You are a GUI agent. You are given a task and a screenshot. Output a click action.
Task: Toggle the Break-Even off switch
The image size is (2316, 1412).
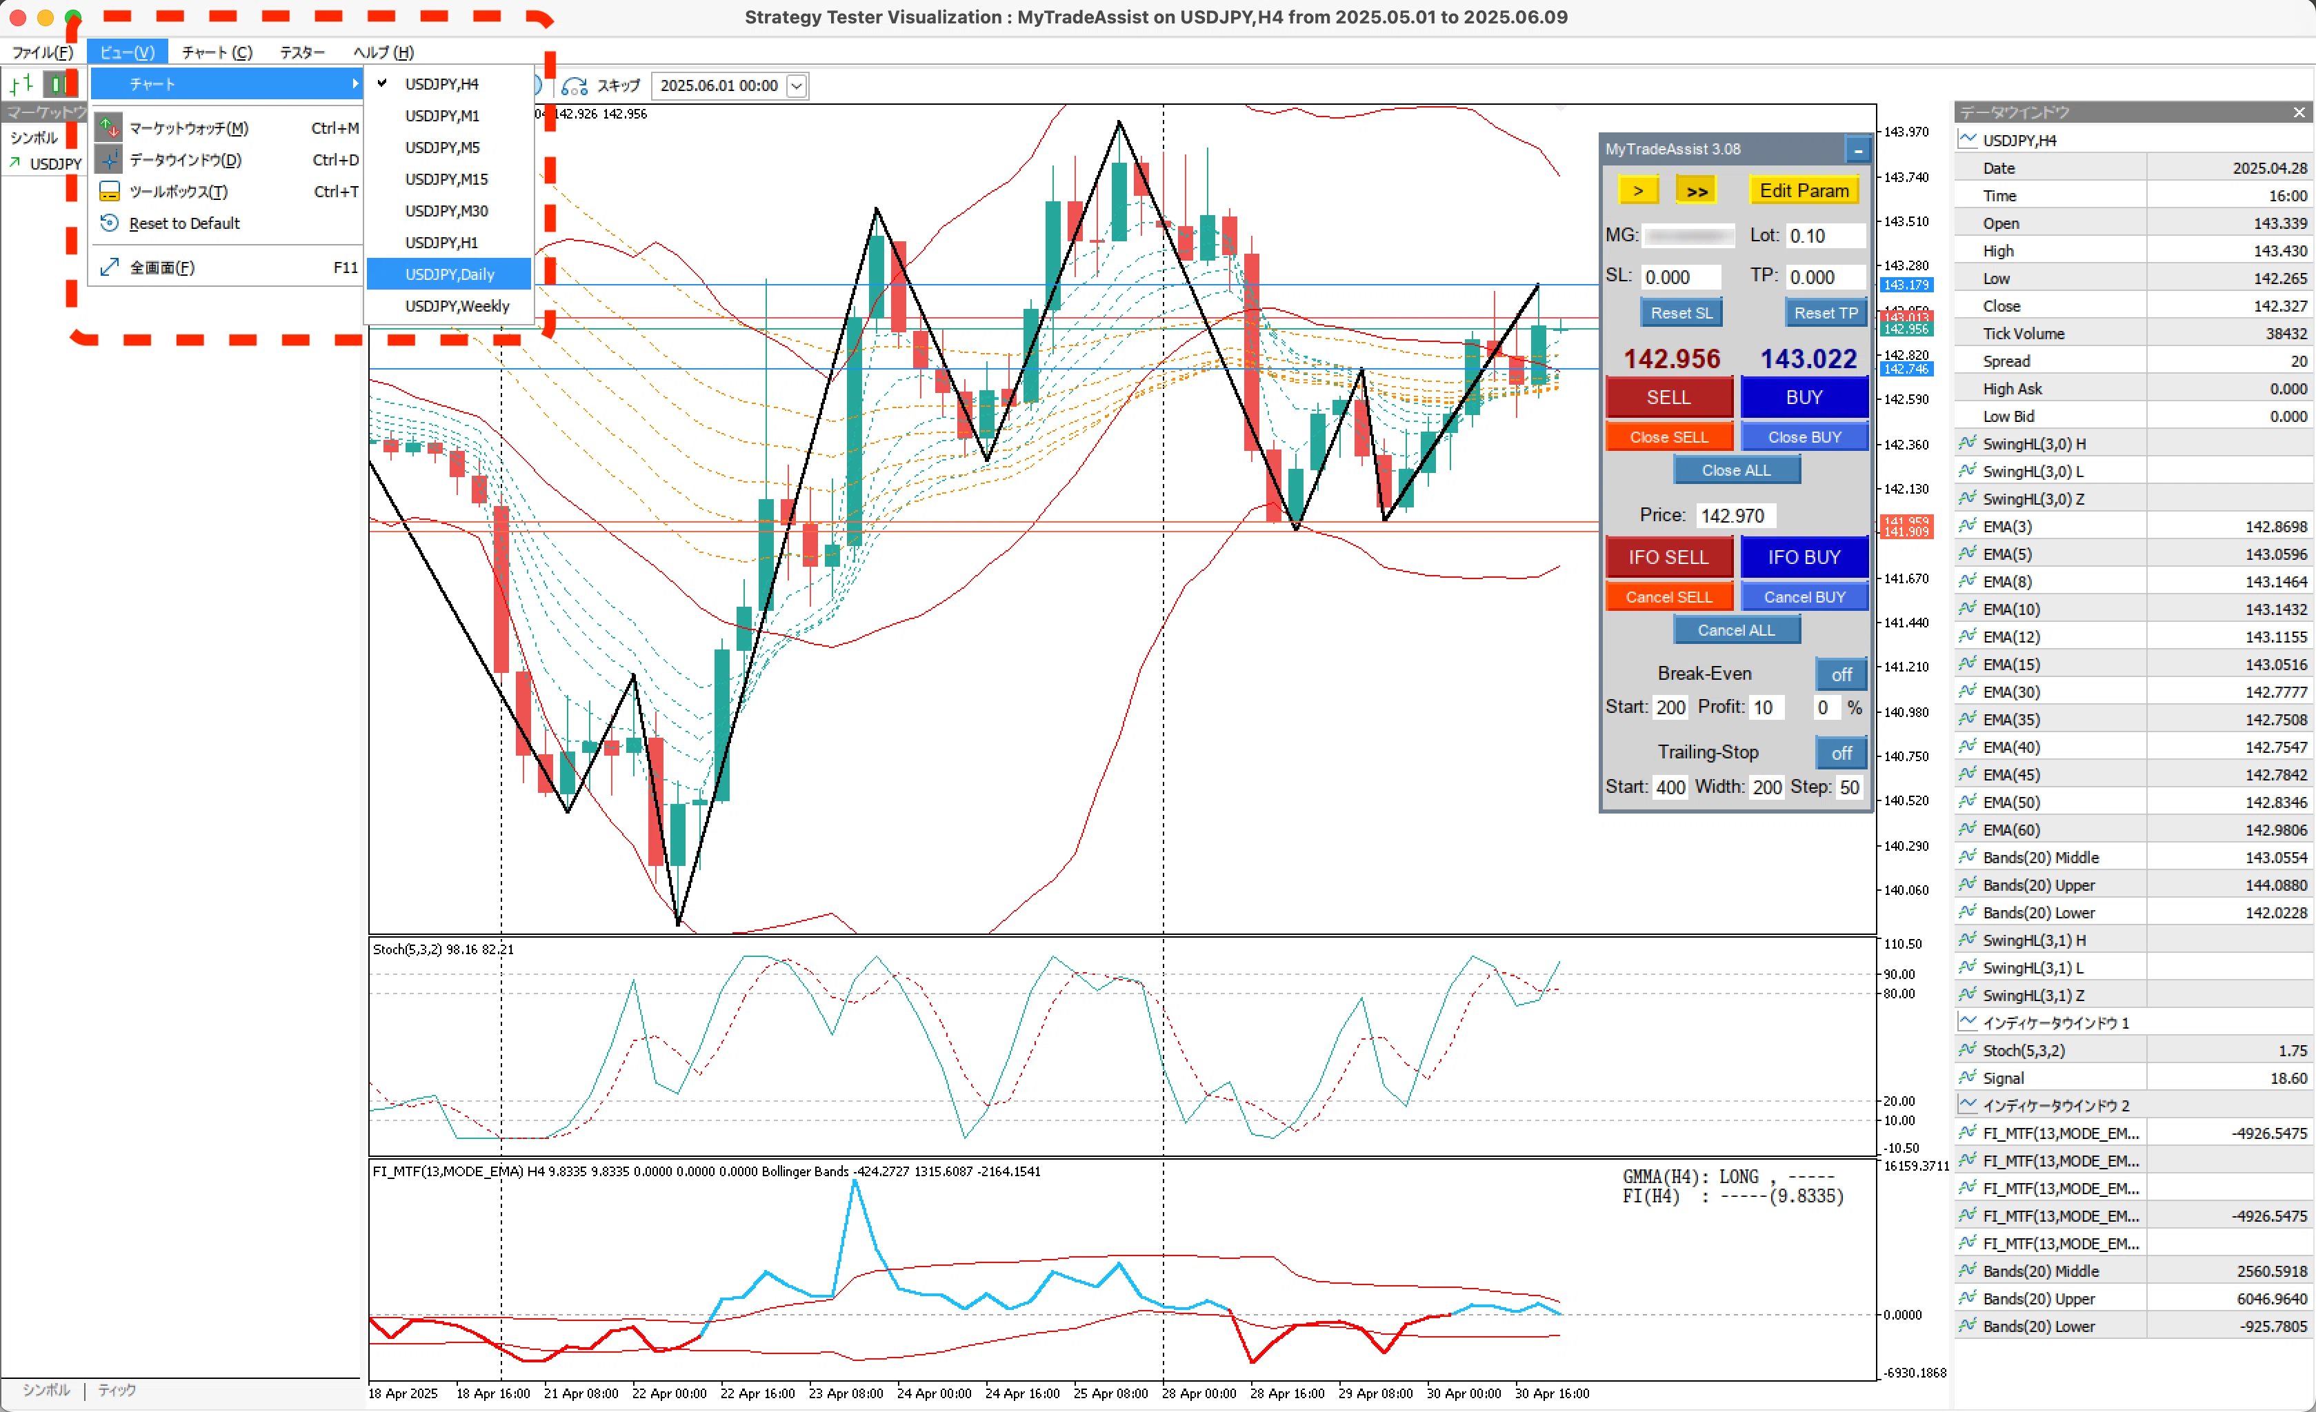[x=1840, y=674]
